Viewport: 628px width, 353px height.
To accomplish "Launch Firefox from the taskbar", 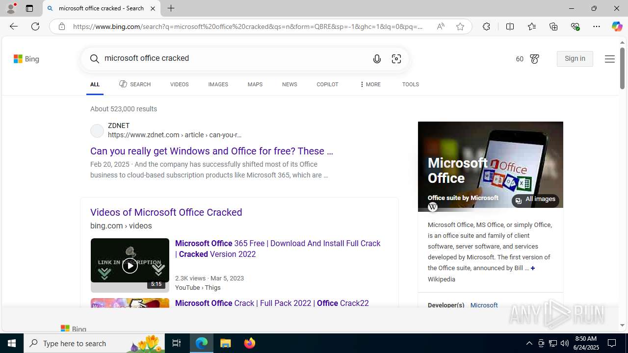I will pyautogui.click(x=250, y=343).
